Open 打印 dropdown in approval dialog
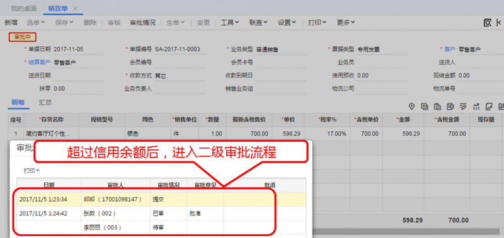 (x=31, y=171)
